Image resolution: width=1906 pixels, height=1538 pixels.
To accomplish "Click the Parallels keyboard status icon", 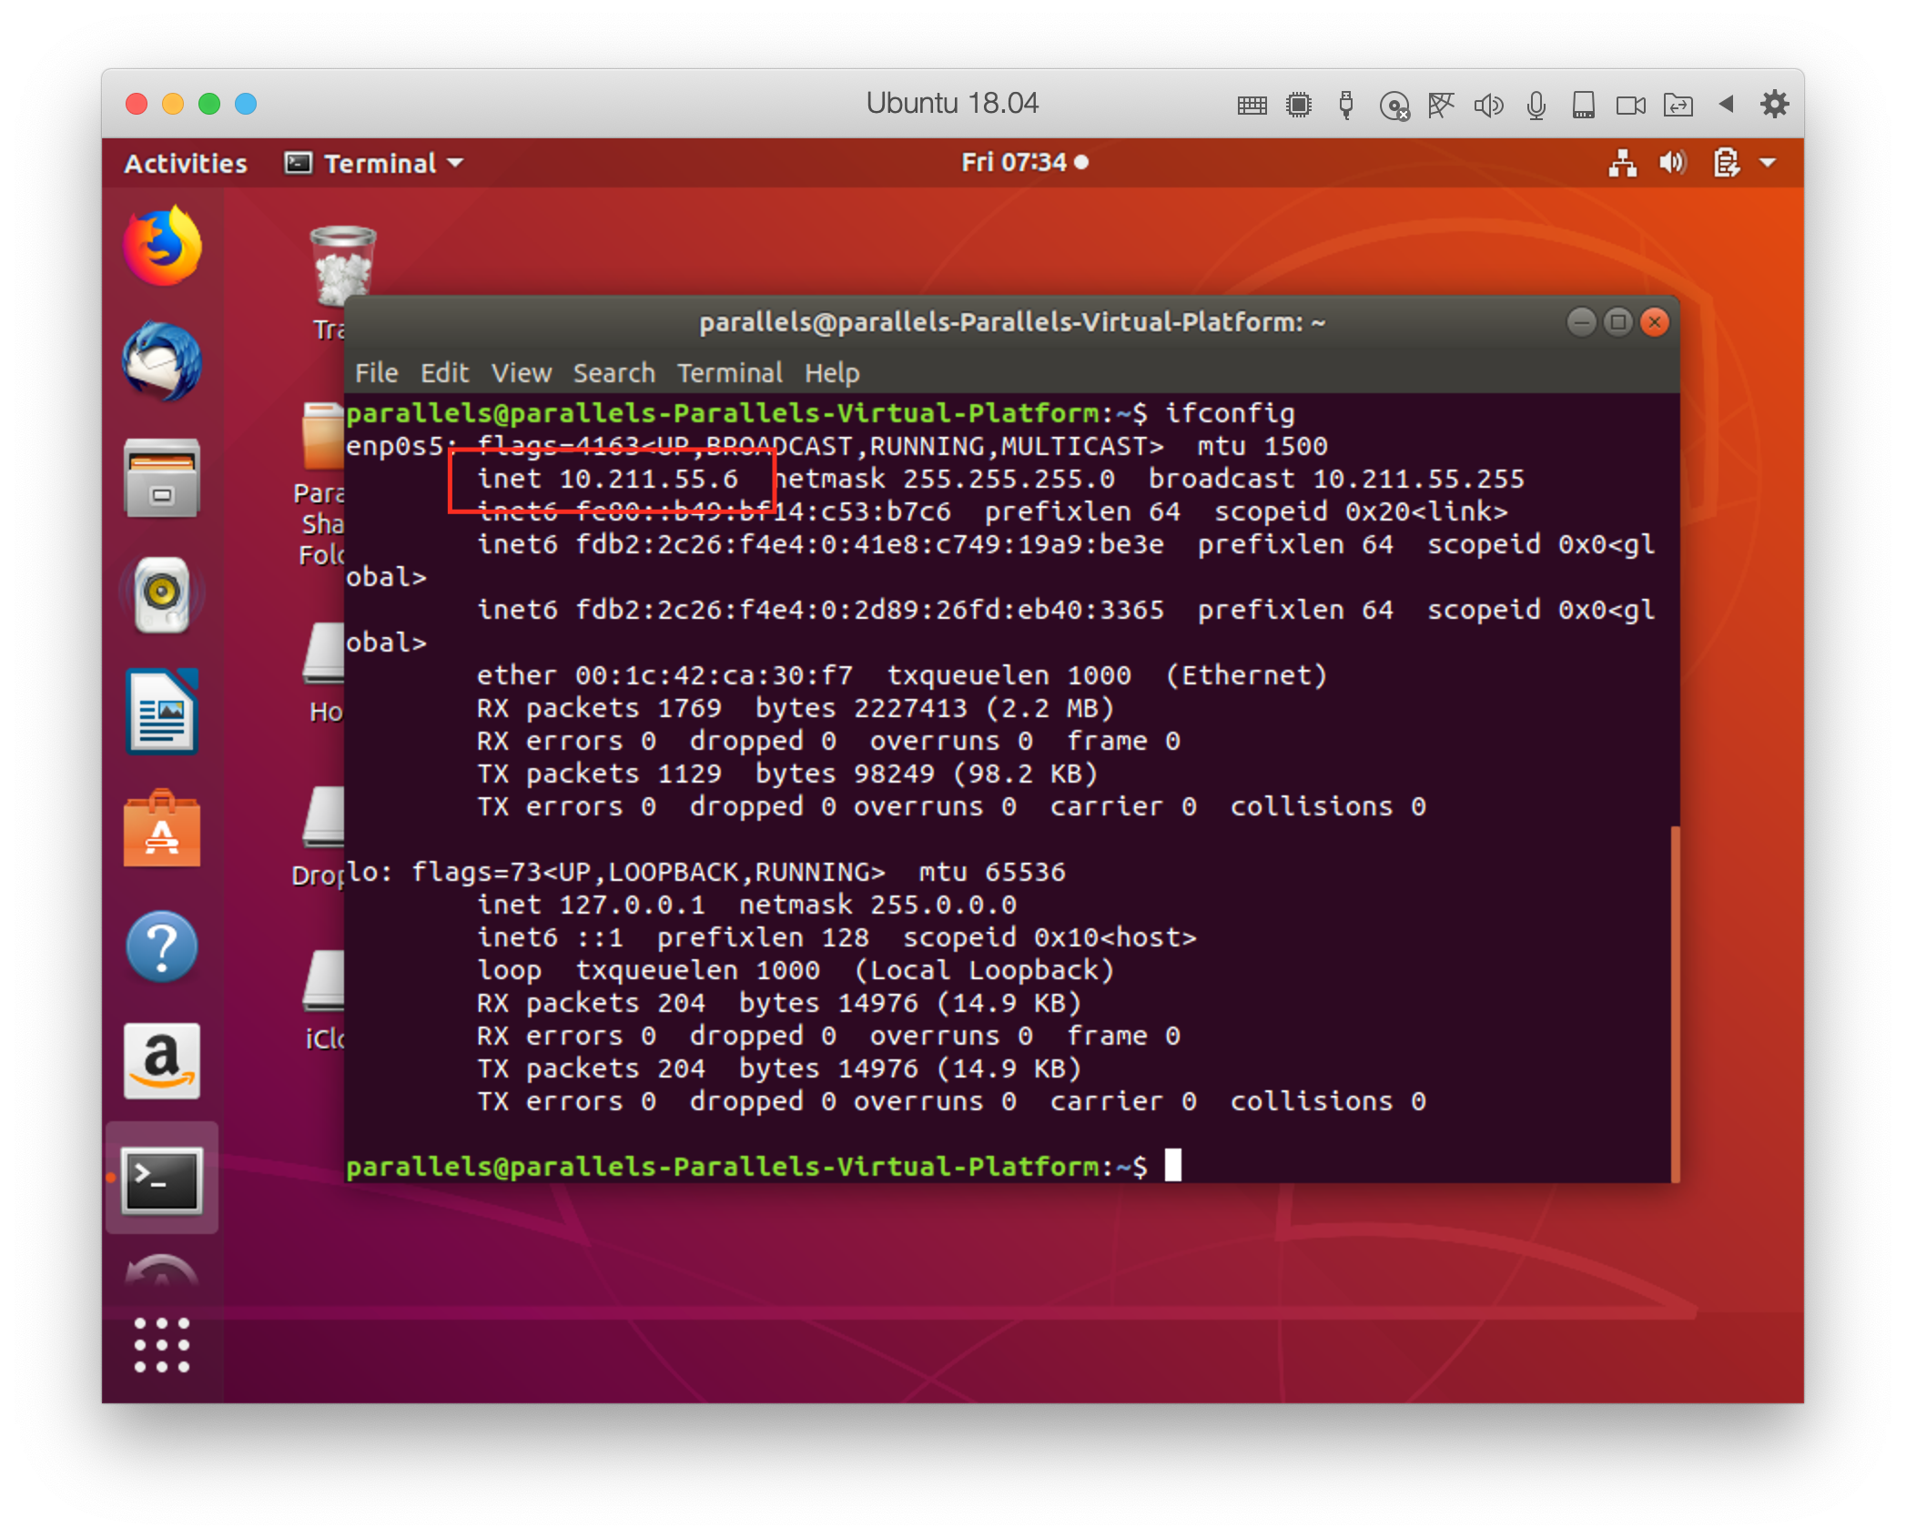I will click(x=1252, y=106).
